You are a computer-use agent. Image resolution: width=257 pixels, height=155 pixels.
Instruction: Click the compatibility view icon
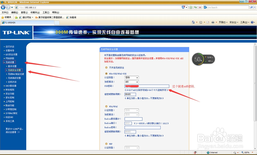tap(191, 7)
